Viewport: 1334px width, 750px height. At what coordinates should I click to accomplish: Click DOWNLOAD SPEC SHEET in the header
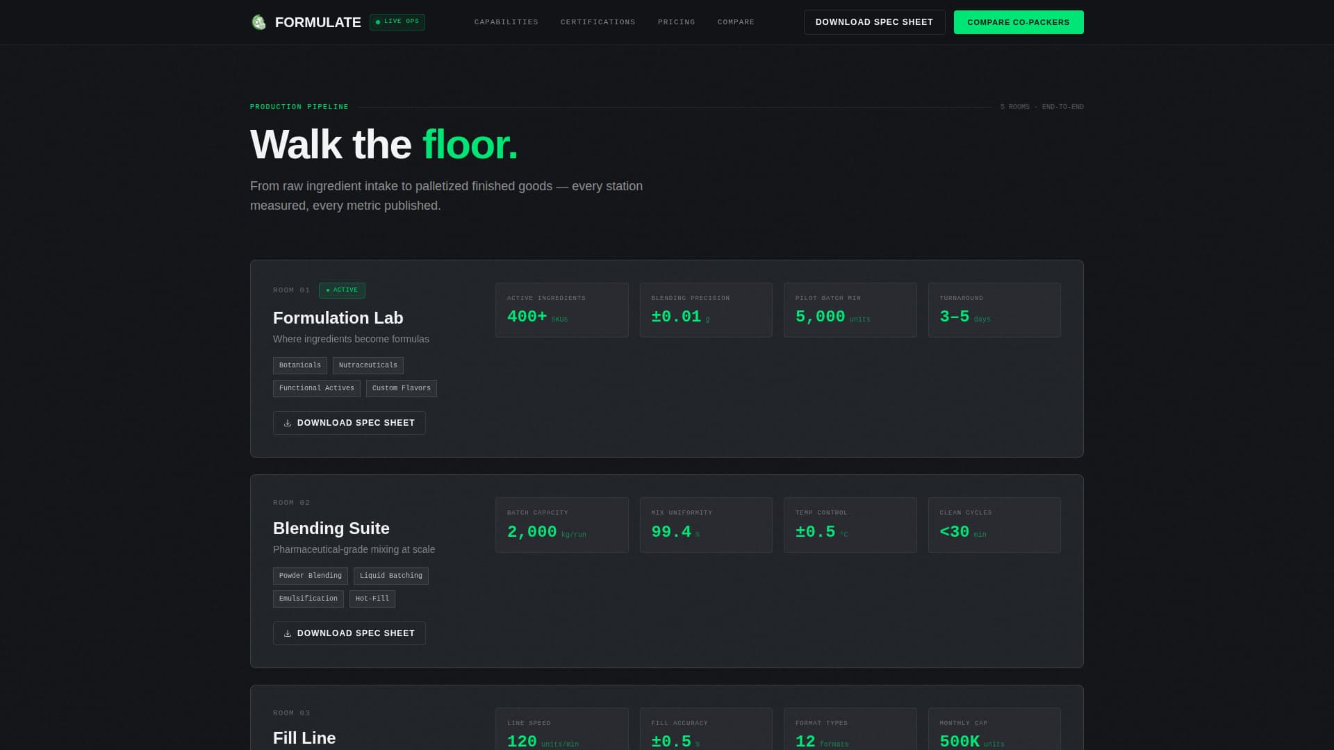[x=874, y=22]
